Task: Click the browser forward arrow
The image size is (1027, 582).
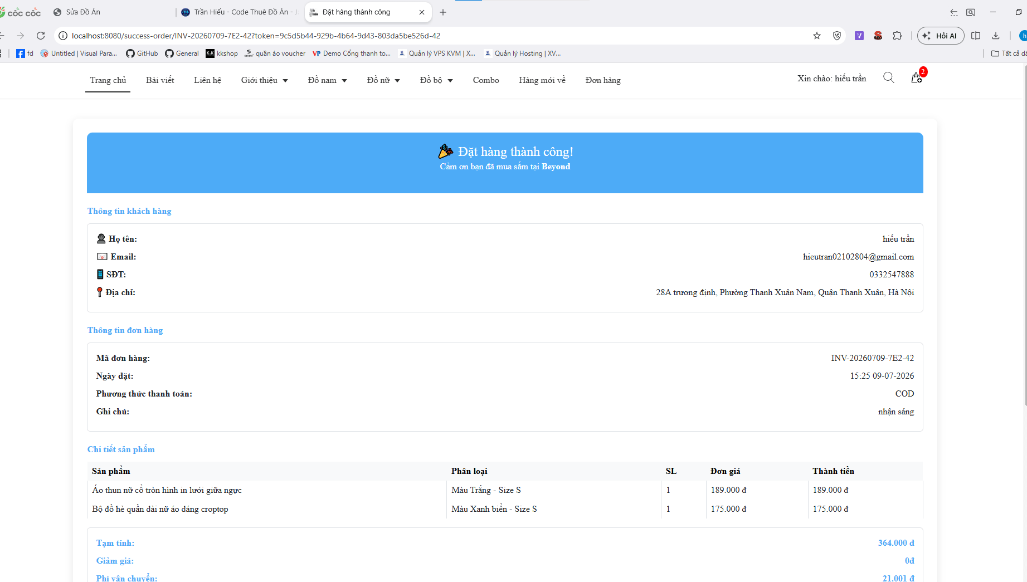Action: pos(21,36)
